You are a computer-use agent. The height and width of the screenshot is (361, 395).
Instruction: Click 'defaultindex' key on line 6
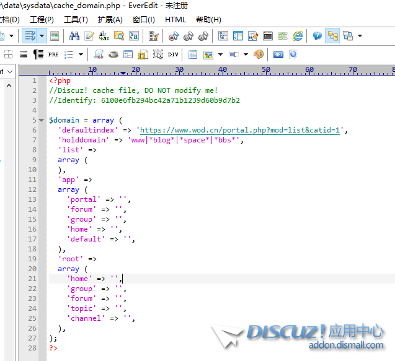click(87, 130)
